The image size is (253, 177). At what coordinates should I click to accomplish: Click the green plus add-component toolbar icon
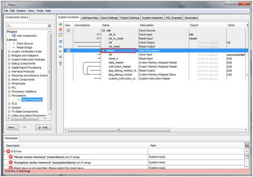tap(60, 24)
